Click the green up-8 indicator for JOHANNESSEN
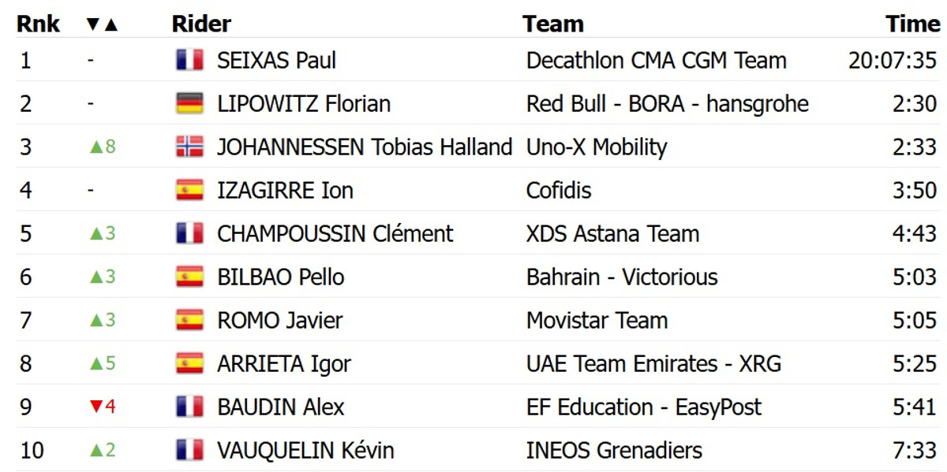This screenshot has height=472, width=947. click(103, 147)
